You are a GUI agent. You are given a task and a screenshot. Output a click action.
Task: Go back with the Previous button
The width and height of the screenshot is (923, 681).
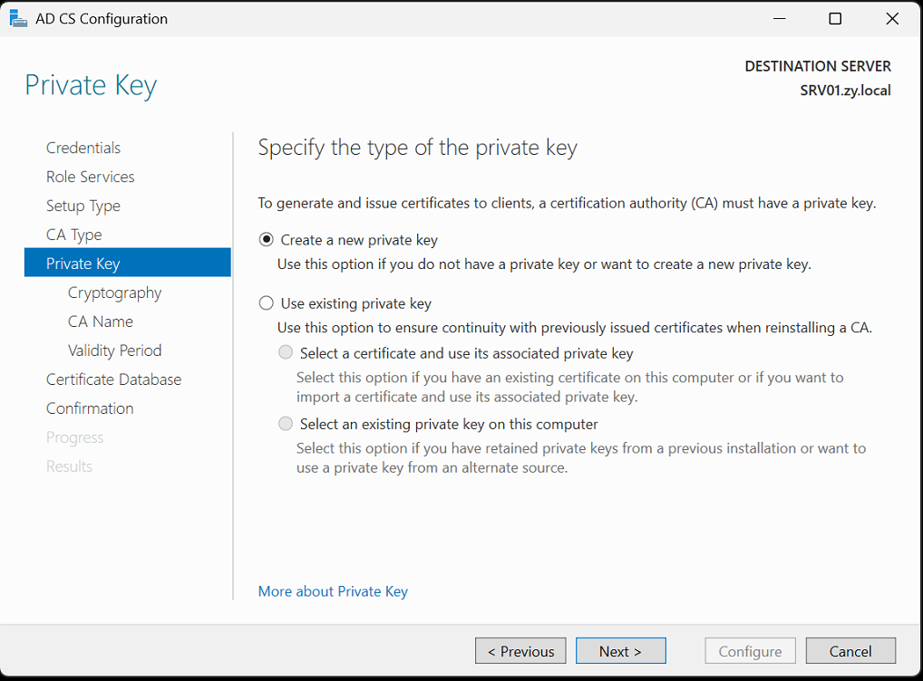520,651
